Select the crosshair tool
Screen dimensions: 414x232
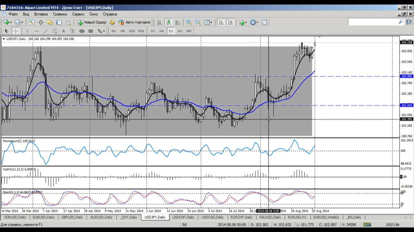point(15,31)
